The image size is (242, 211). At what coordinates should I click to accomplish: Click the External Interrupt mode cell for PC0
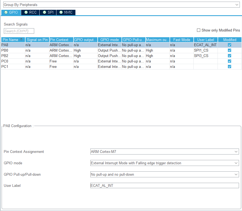coord(110,61)
